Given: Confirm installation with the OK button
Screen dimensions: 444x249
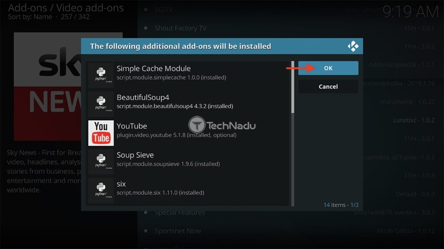Looking at the screenshot, I should pyautogui.click(x=328, y=68).
